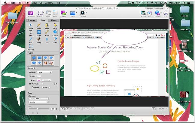The image size is (195, 123).
Task: Switch to the Tools tab
Action: tap(43, 20)
